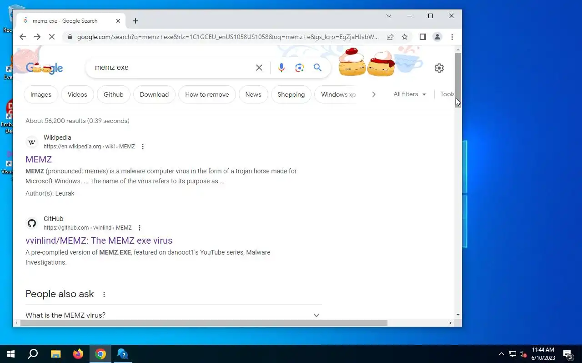This screenshot has width=582, height=363.
Task: Expand the All filters dropdown
Action: [410, 94]
